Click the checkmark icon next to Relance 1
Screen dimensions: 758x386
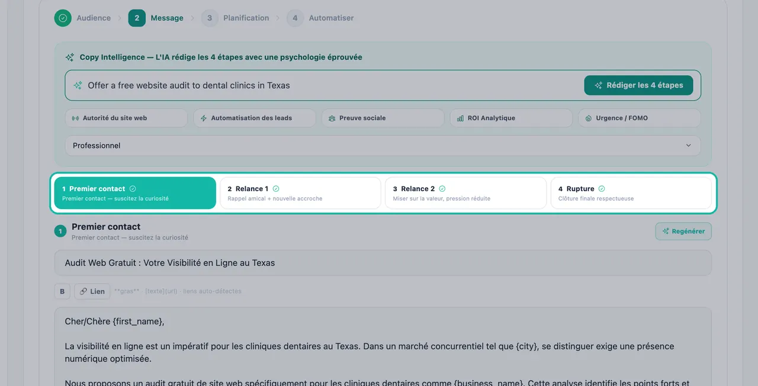click(276, 189)
